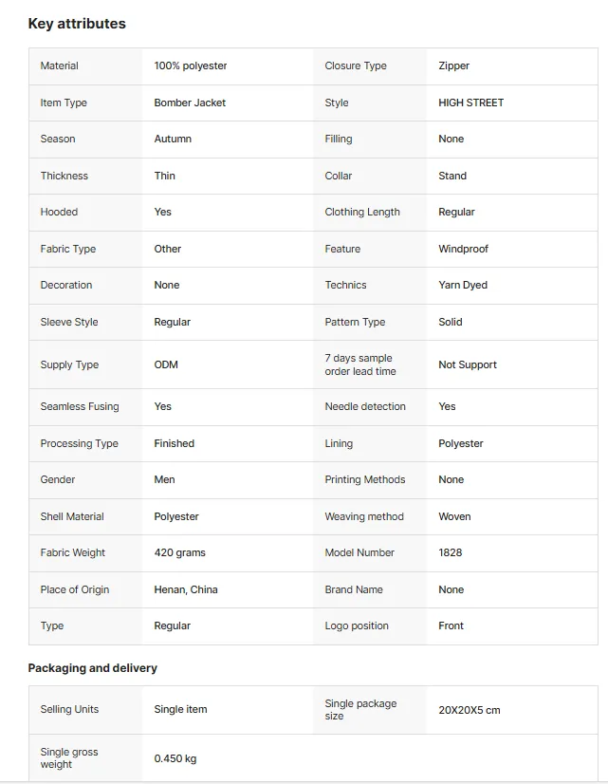Click the Single item selling units value

180,709
